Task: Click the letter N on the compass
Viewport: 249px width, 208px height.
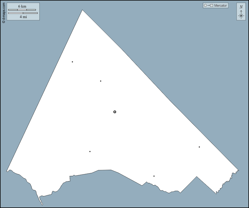Action: tap(241, 7)
